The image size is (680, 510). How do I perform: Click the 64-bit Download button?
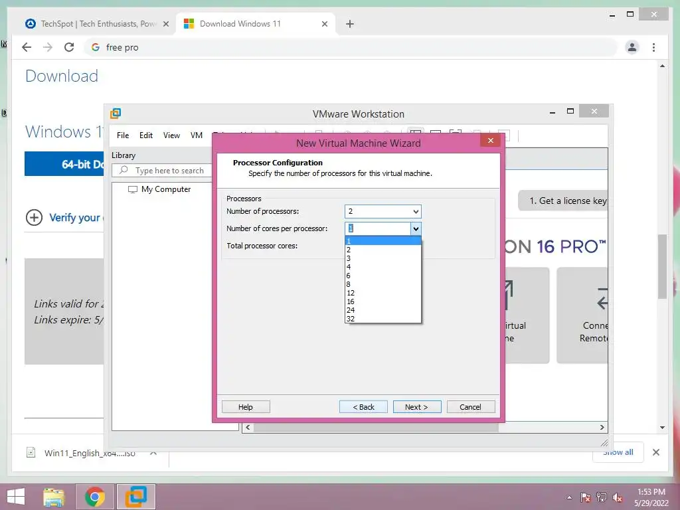[64, 164]
